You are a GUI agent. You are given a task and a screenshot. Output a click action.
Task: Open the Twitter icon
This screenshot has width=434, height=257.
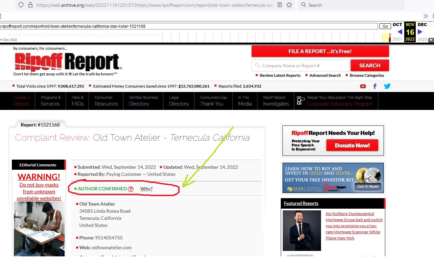[387, 86]
